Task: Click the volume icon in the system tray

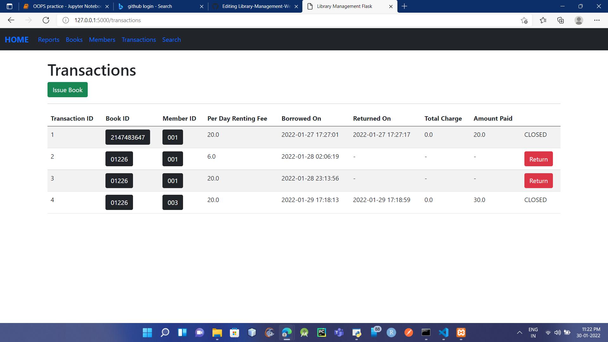Action: point(558,332)
